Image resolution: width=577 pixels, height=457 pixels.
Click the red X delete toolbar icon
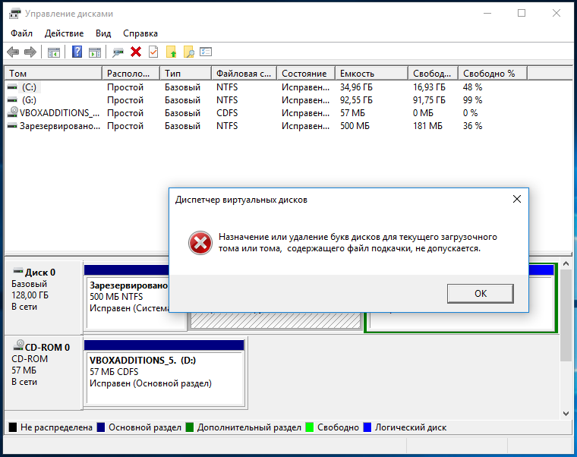136,52
